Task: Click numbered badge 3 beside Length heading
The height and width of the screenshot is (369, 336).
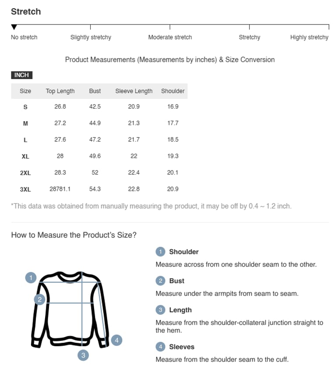Action: coord(161,310)
